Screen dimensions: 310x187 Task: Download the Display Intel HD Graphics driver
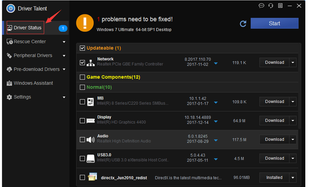[x=274, y=121]
